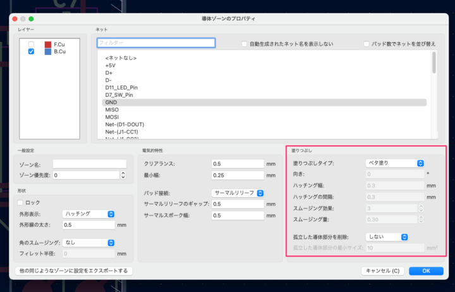Expand the 外形表示 dropdown
The width and height of the screenshot is (455, 292).
[x=88, y=214]
